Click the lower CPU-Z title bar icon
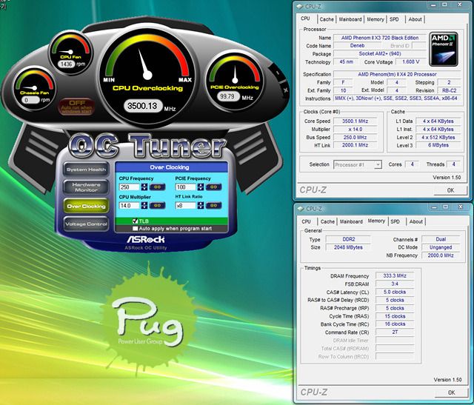 pyautogui.click(x=301, y=209)
